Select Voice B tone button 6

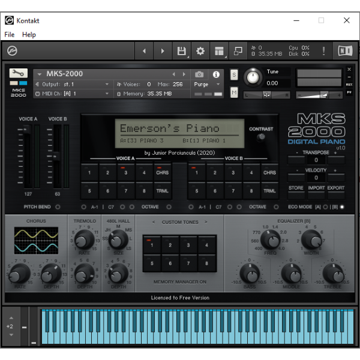tap(215, 191)
